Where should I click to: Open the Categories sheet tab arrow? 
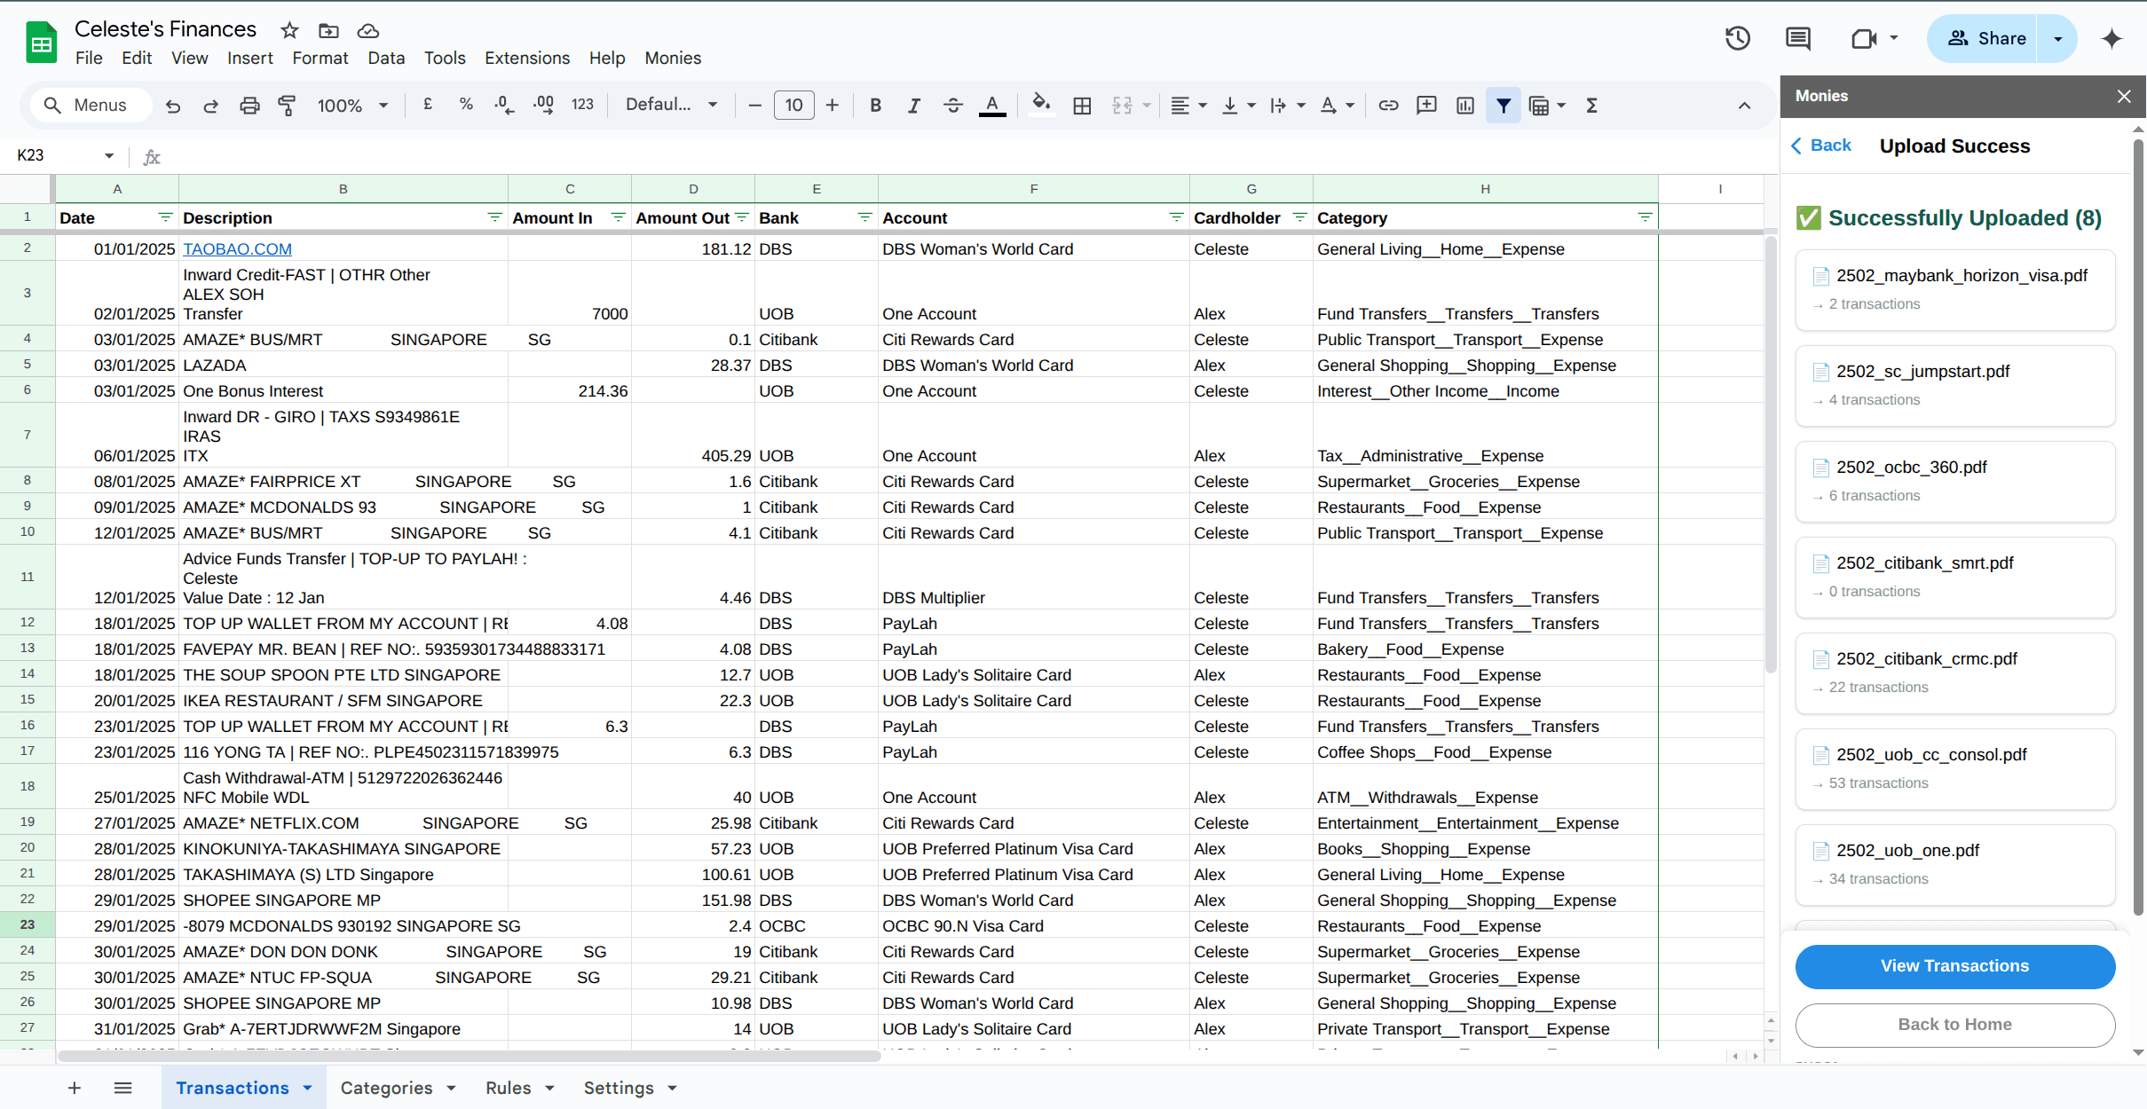452,1088
